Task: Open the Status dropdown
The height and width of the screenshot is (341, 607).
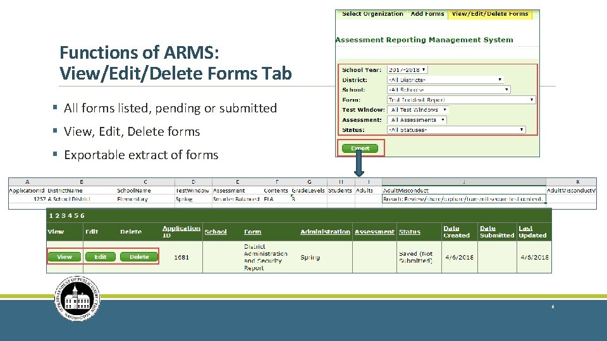Action: click(x=456, y=130)
